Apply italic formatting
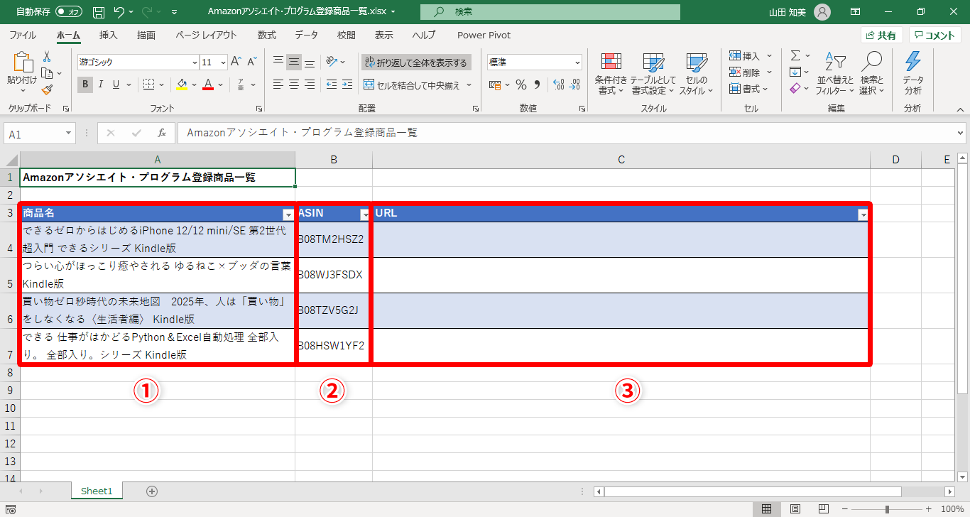The height and width of the screenshot is (517, 970). pos(100,85)
